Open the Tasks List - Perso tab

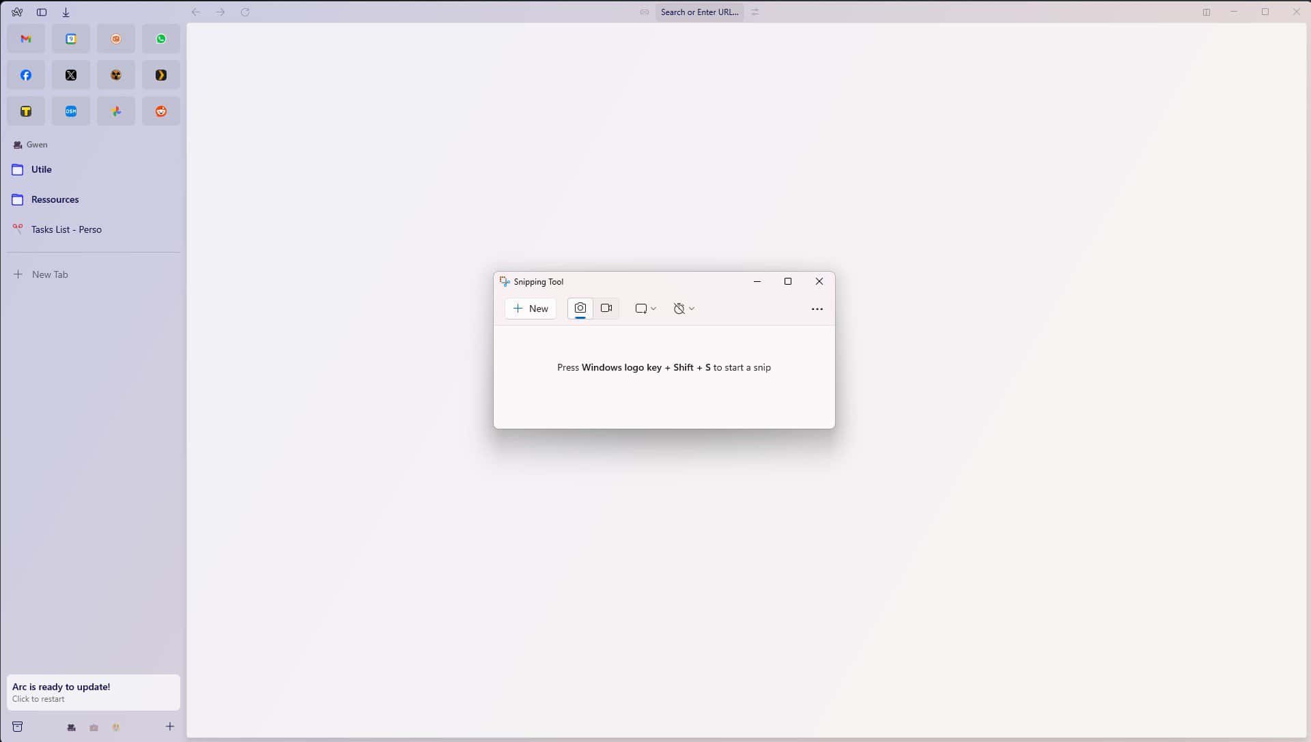66,229
